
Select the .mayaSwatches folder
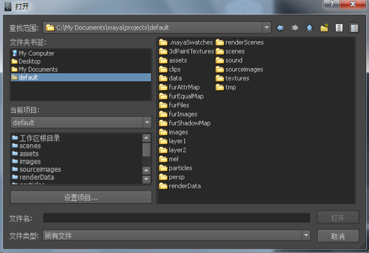pos(186,42)
